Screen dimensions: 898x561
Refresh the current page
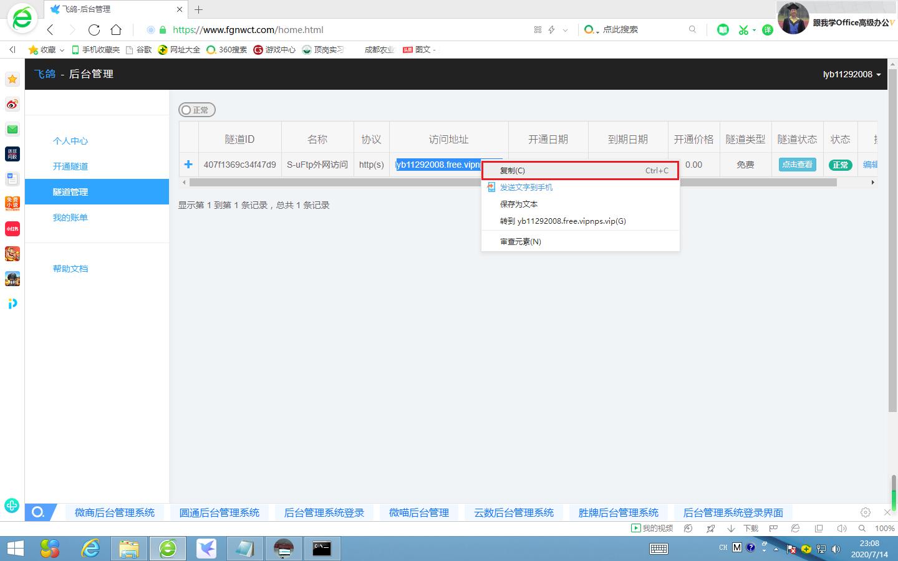pos(94,29)
